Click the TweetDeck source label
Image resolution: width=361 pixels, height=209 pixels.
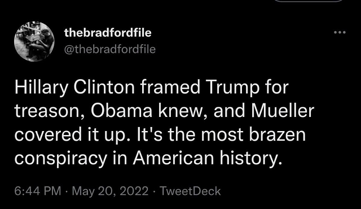190,191
